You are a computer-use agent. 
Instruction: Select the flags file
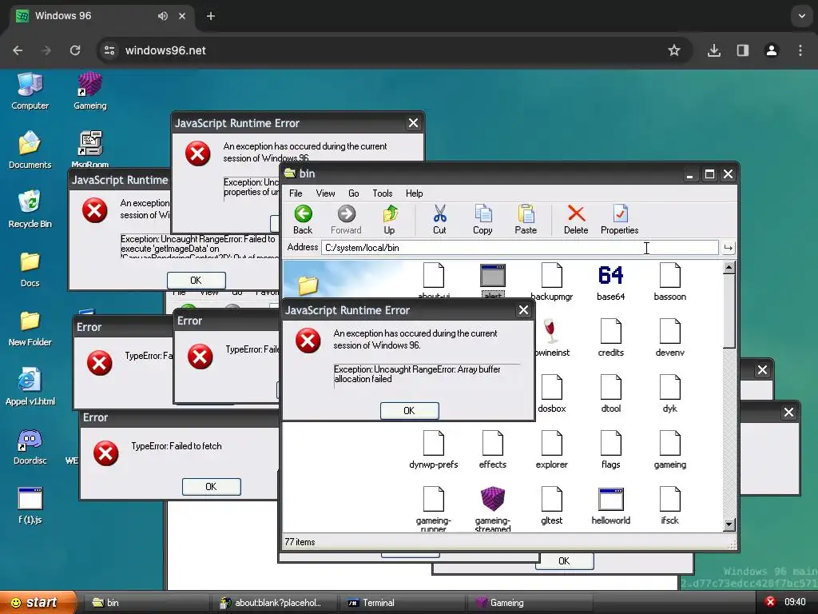click(611, 449)
